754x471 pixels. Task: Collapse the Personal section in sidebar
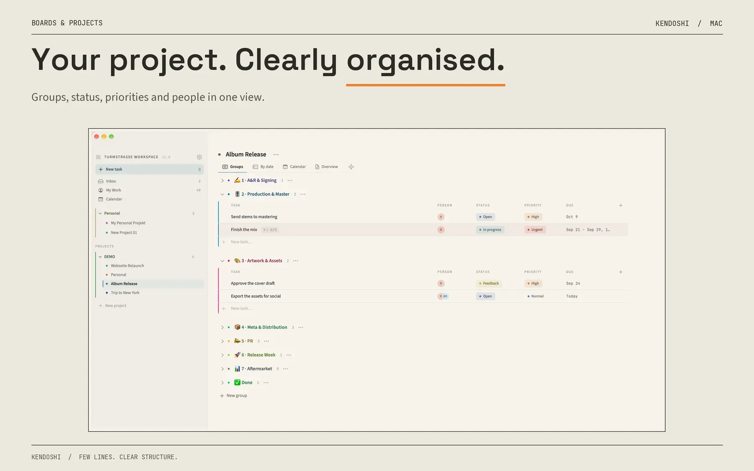[100, 214]
